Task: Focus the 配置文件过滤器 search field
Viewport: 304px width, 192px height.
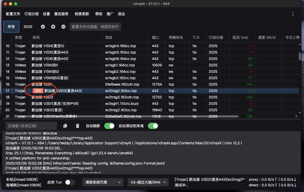Action: (95, 27)
